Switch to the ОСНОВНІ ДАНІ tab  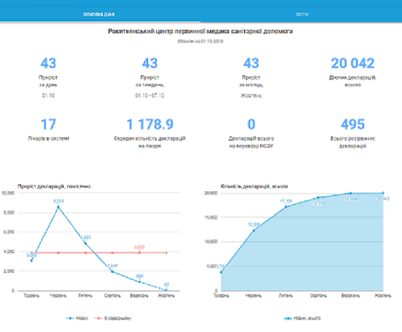point(99,15)
